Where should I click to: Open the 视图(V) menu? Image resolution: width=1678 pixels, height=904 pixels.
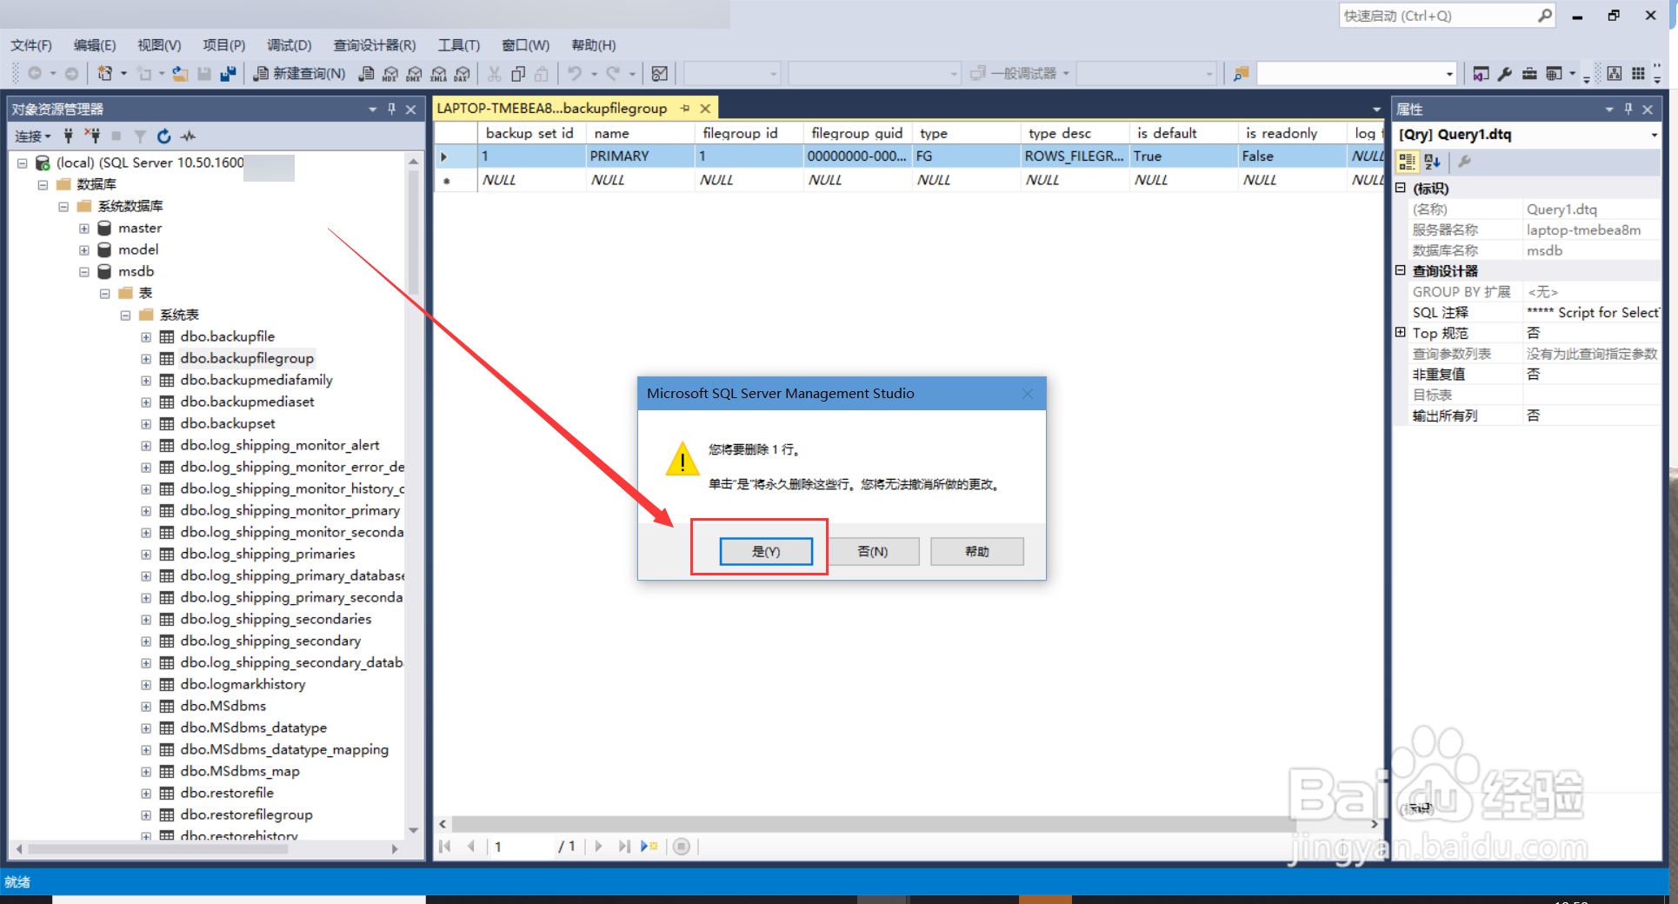click(x=159, y=45)
